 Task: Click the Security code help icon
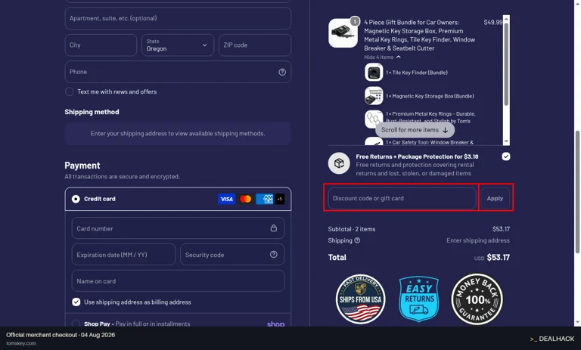point(273,255)
